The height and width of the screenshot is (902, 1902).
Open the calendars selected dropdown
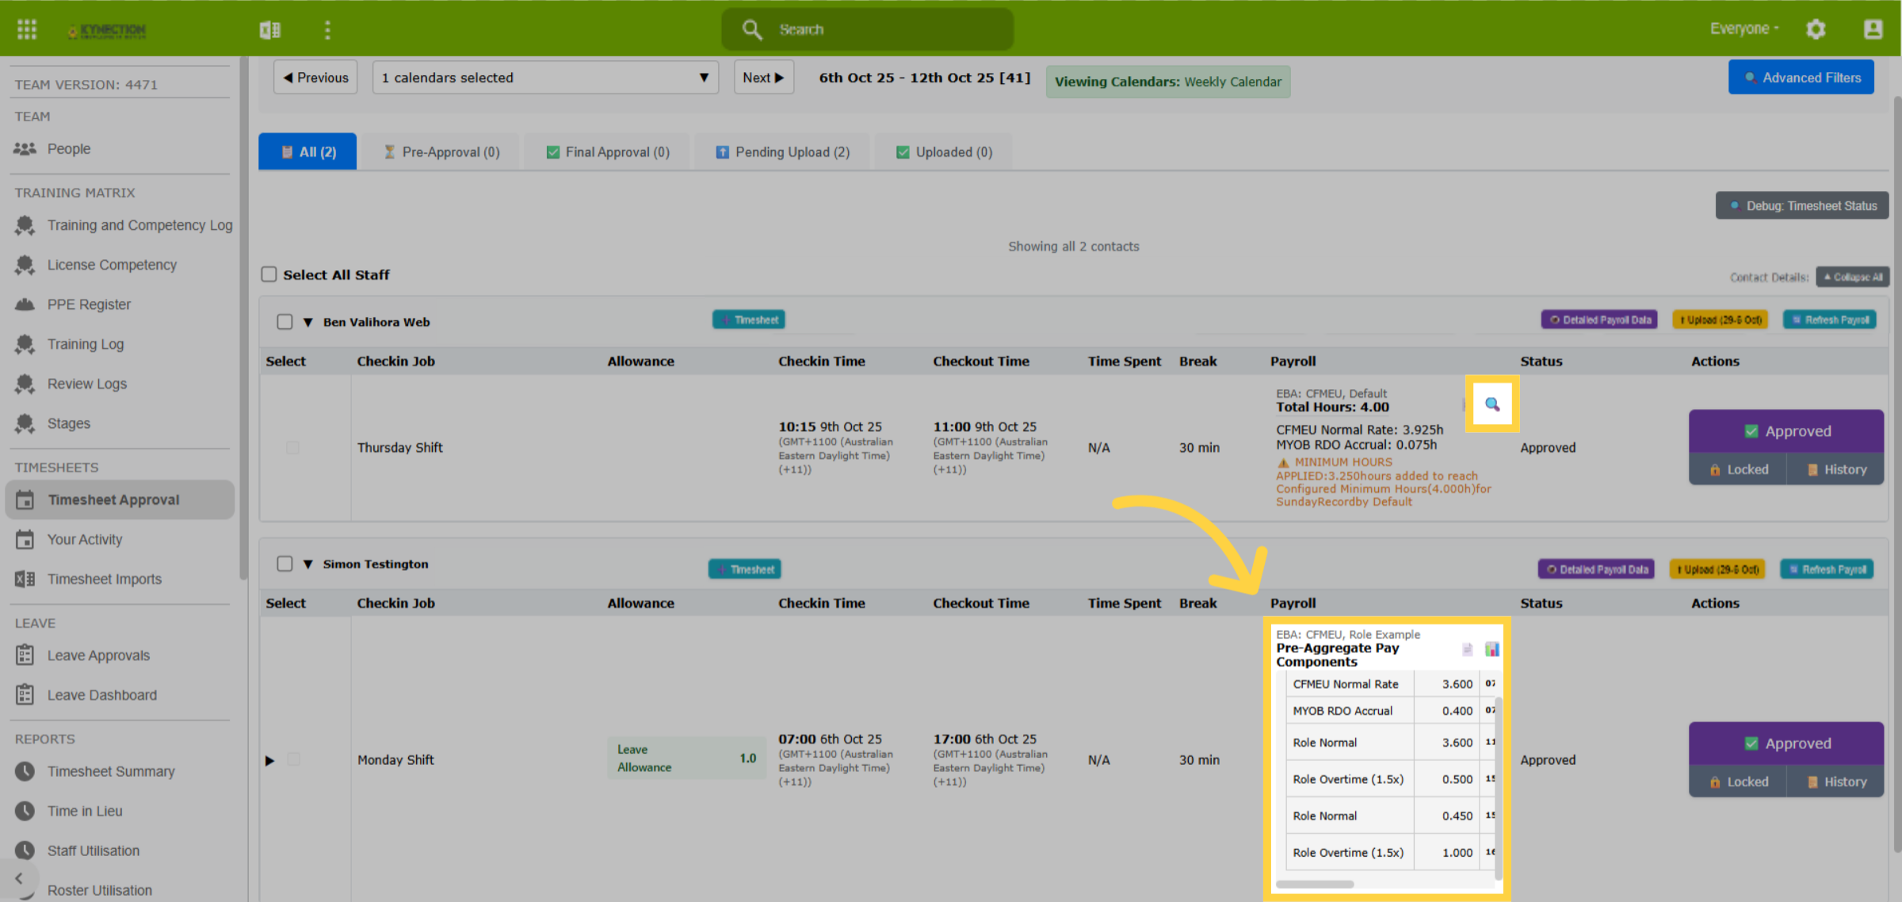point(545,78)
